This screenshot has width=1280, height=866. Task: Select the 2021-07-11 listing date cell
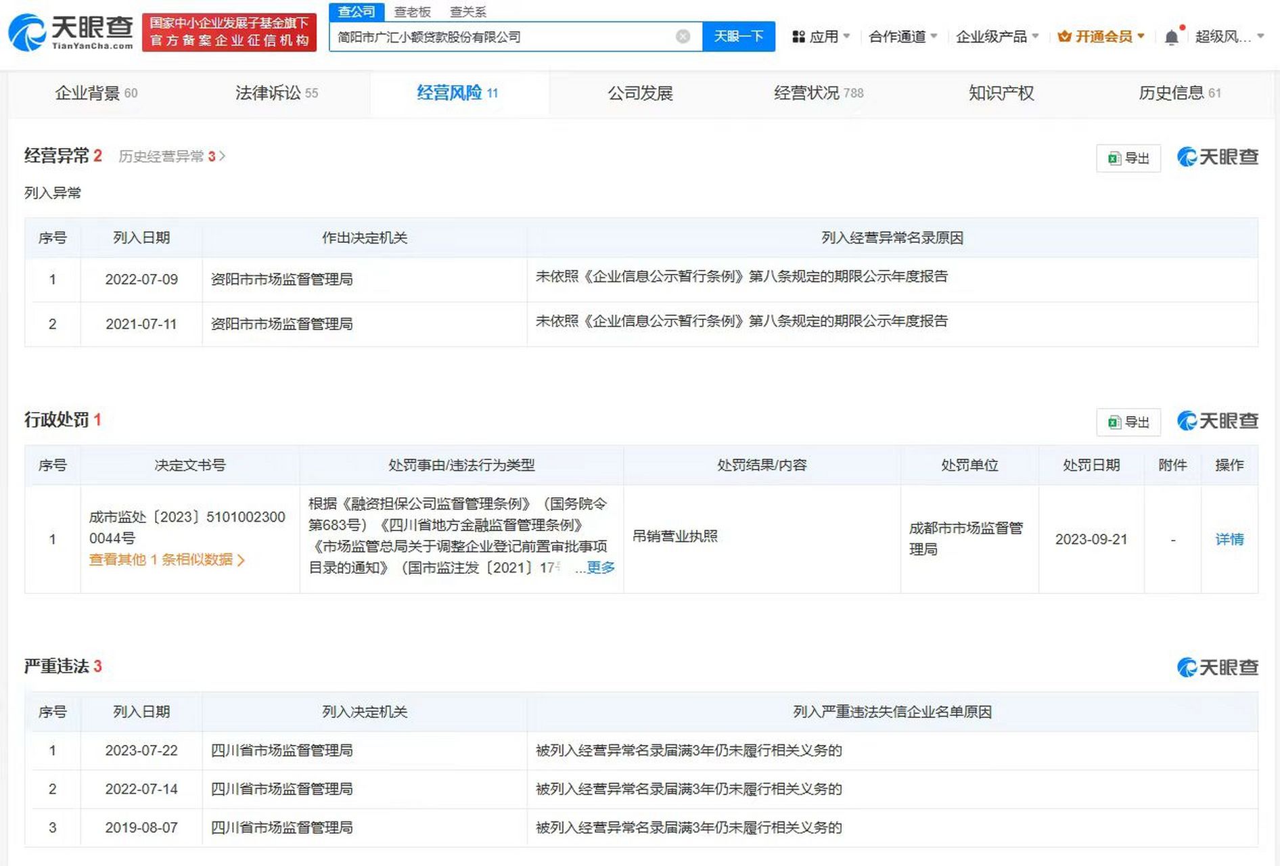[141, 324]
